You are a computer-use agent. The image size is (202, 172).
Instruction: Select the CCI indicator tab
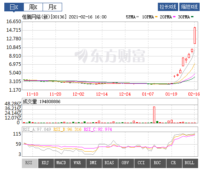[x=142, y=163]
